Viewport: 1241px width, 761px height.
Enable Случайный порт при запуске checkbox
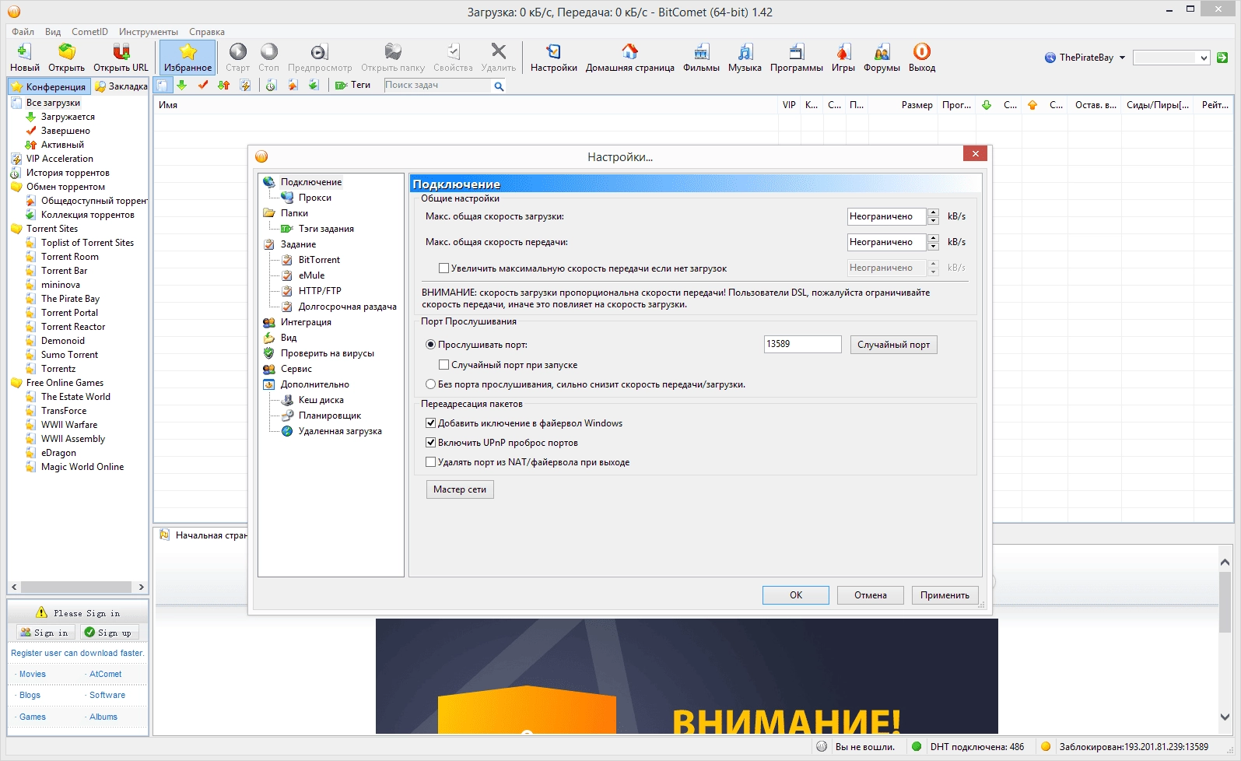443,365
